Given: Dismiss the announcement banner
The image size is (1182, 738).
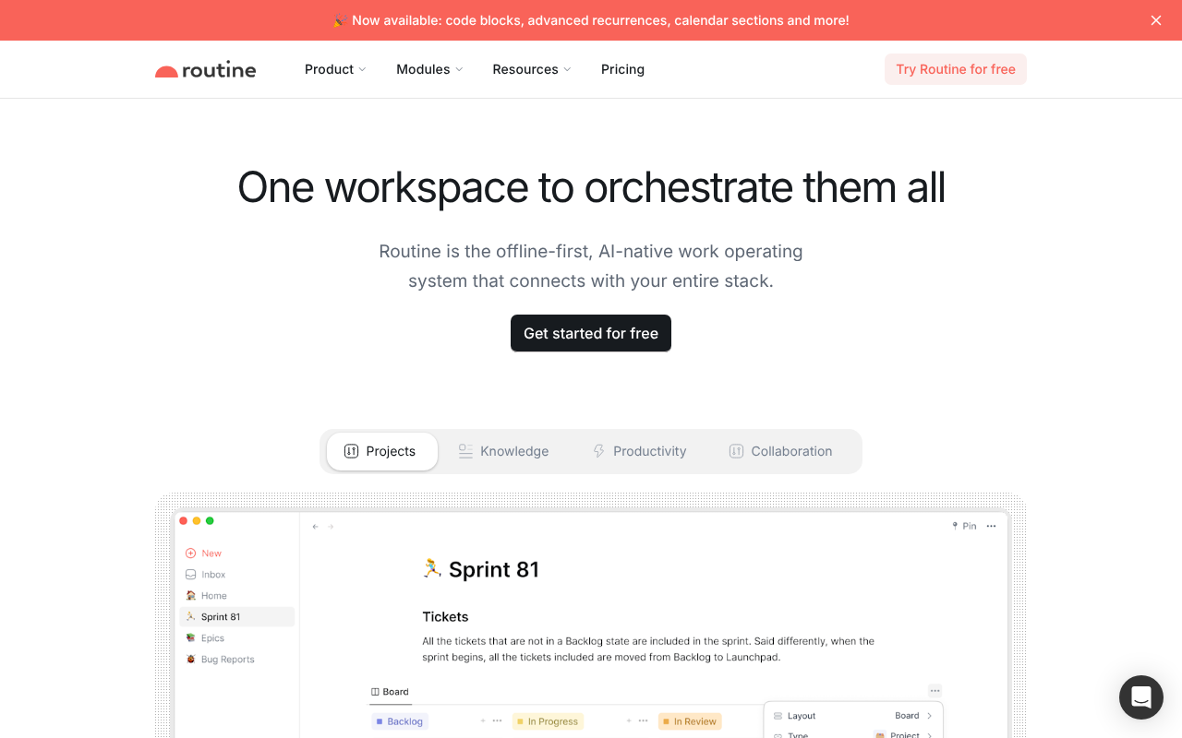Looking at the screenshot, I should (1155, 19).
